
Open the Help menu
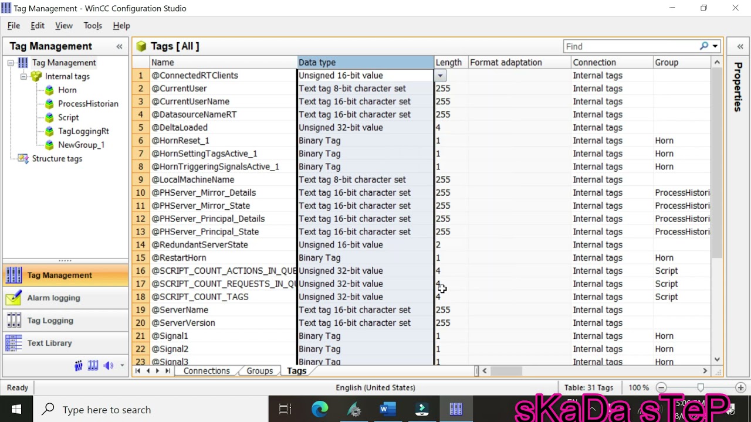[x=121, y=26]
